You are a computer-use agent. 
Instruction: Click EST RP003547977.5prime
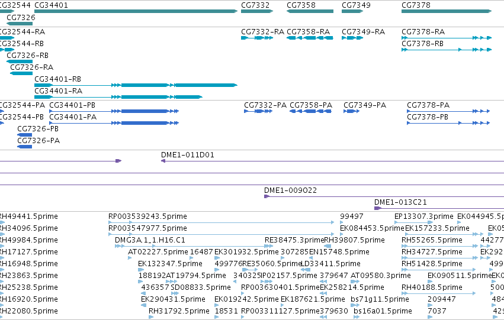click(x=147, y=228)
